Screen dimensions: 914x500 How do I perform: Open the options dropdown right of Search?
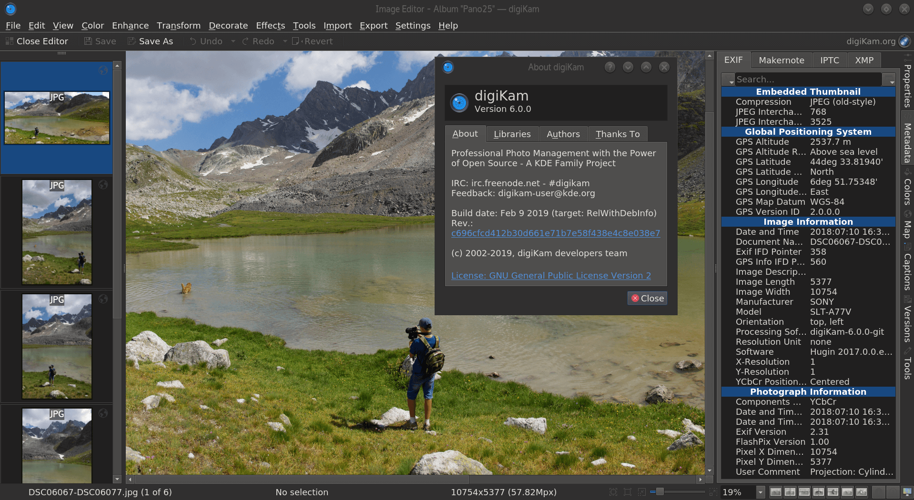click(x=889, y=80)
